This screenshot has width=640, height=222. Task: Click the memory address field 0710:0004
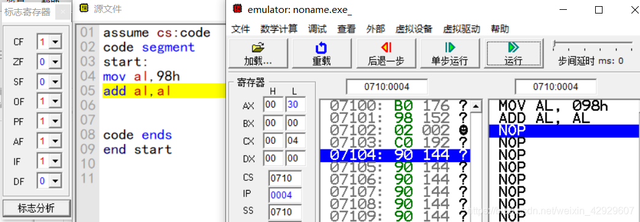pos(386,87)
